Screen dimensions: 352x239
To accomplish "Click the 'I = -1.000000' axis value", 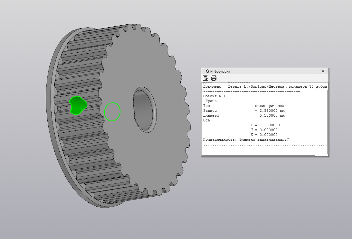I will [265, 125].
